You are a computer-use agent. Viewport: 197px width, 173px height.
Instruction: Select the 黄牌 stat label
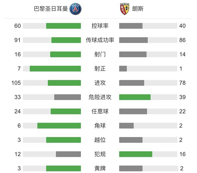100,168
